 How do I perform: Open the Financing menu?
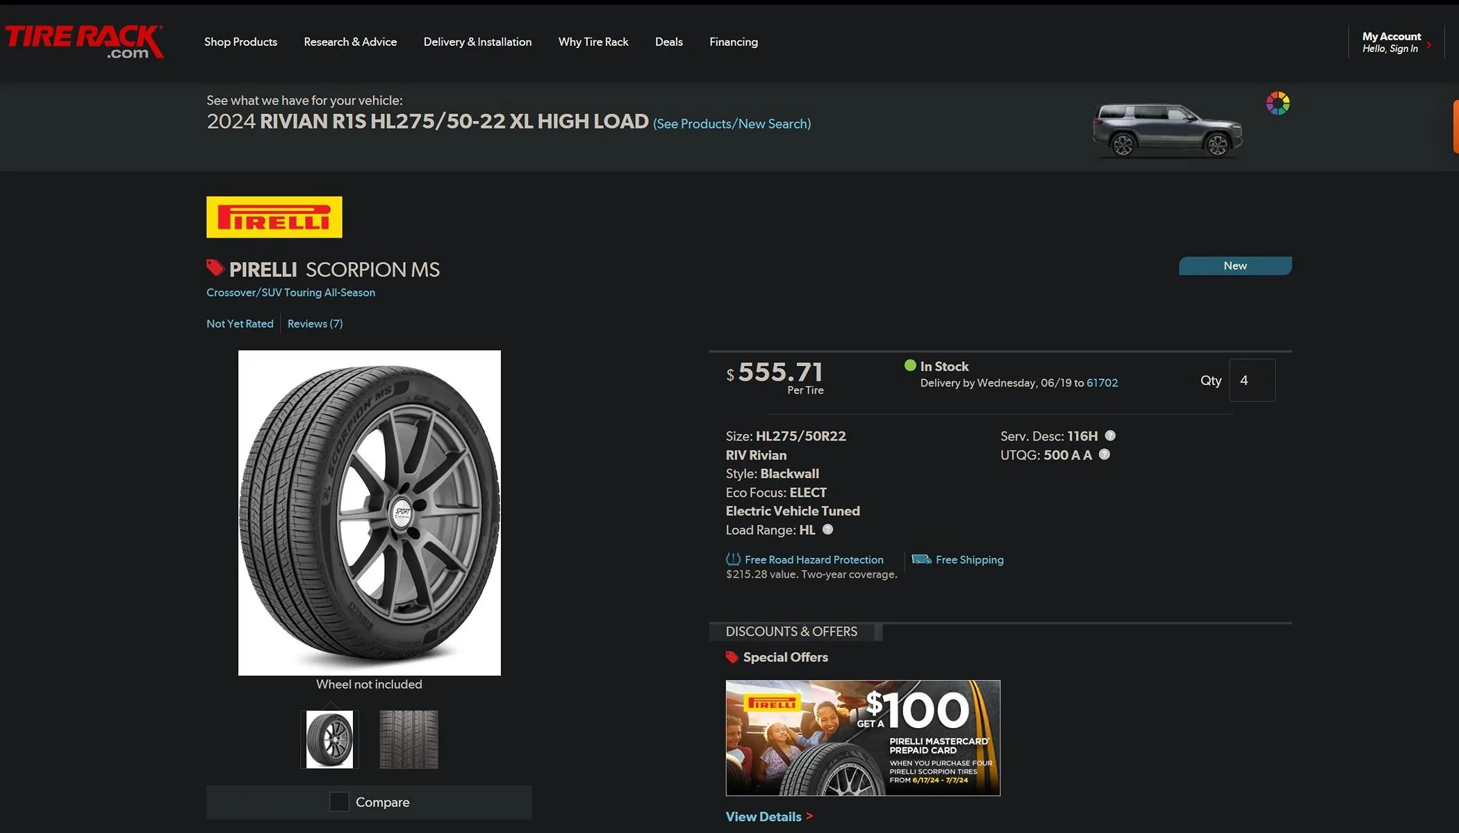734,42
